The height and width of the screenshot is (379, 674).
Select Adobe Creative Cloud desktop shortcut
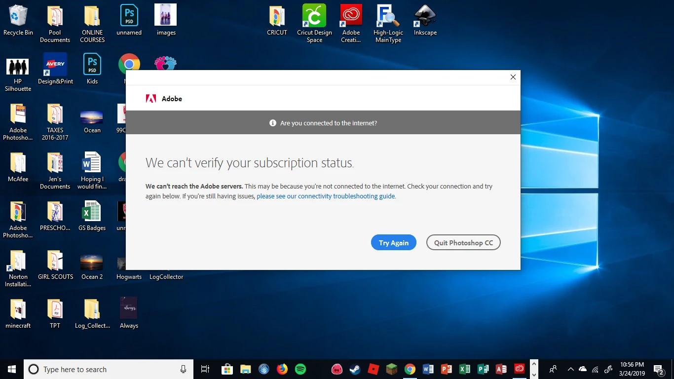coord(351,24)
